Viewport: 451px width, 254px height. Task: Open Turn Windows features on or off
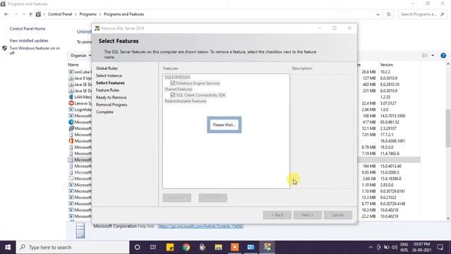pos(35,50)
